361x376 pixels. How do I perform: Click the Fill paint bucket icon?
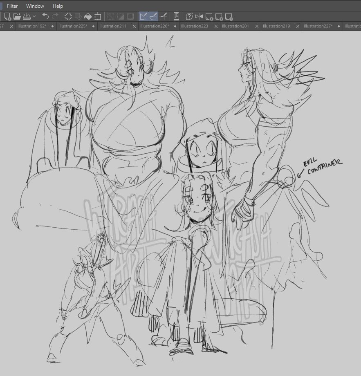(88, 16)
